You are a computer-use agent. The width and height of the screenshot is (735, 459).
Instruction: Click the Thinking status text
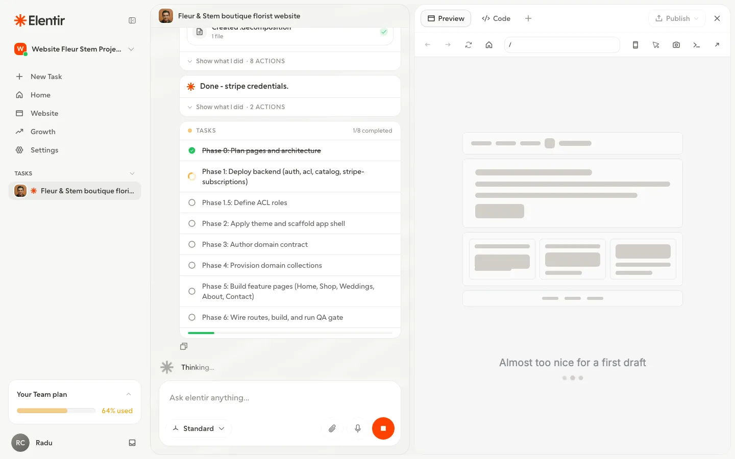198,367
